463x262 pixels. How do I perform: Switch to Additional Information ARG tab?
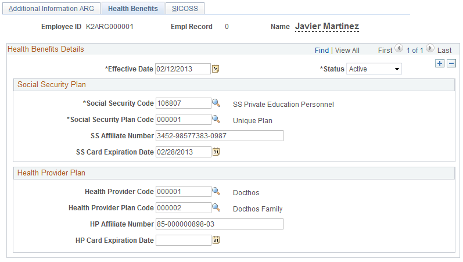point(52,9)
